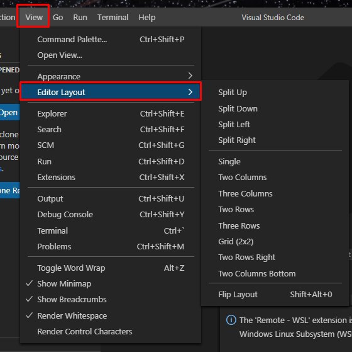Select Two Columns Bottom layout
The width and height of the screenshot is (352, 352).
point(275,273)
